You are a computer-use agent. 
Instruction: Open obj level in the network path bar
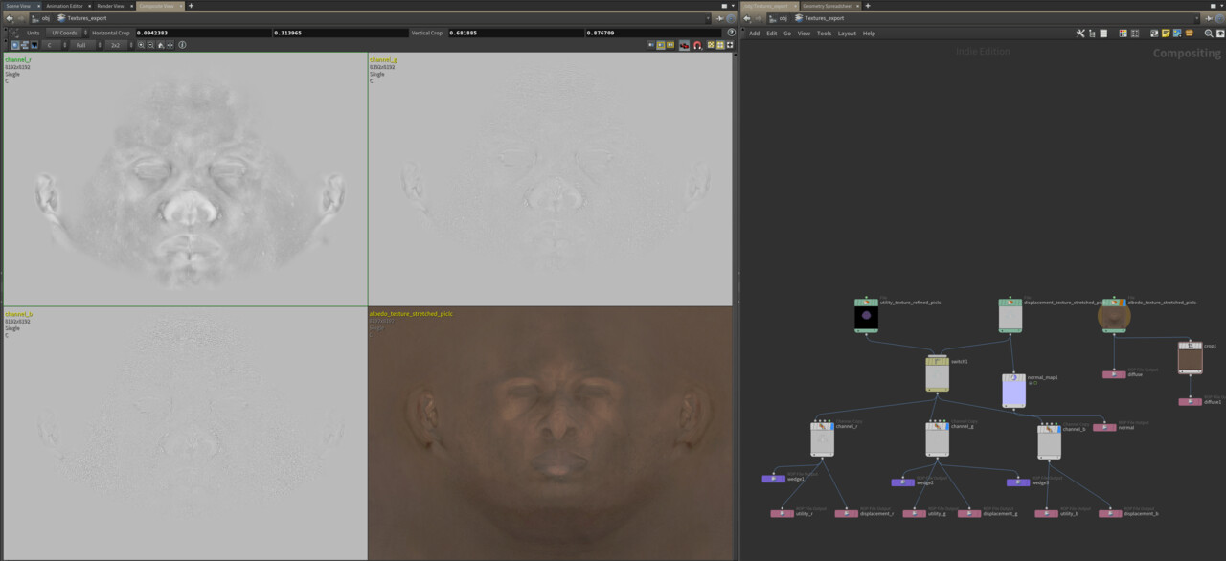click(x=783, y=18)
